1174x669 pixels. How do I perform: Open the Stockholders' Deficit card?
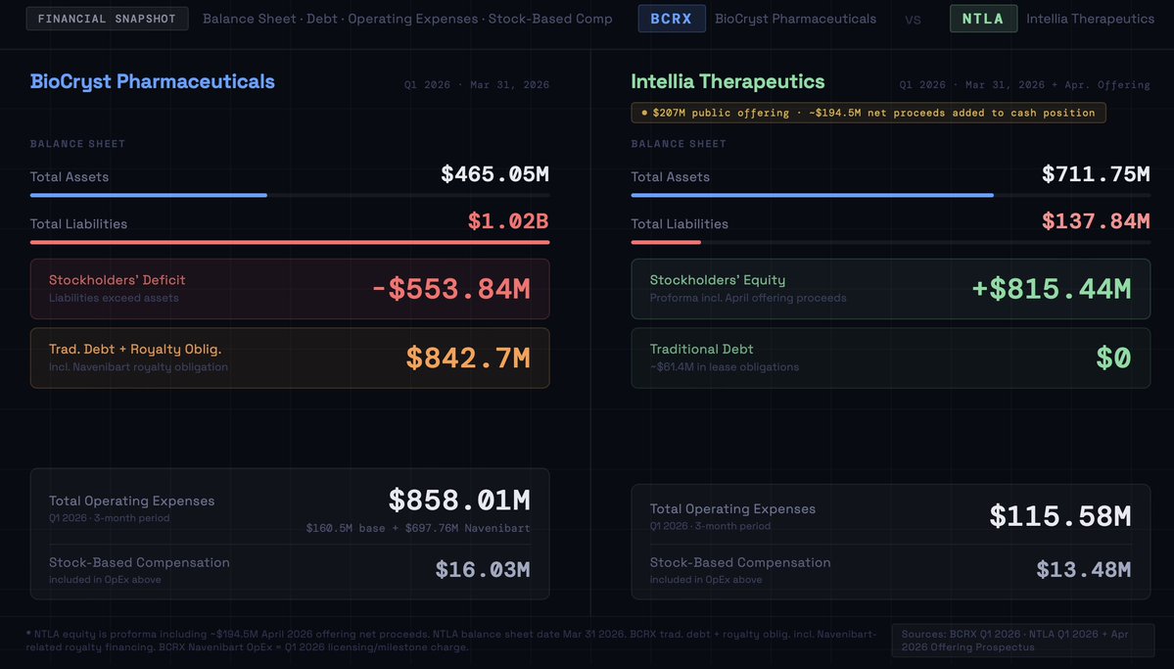click(x=290, y=289)
